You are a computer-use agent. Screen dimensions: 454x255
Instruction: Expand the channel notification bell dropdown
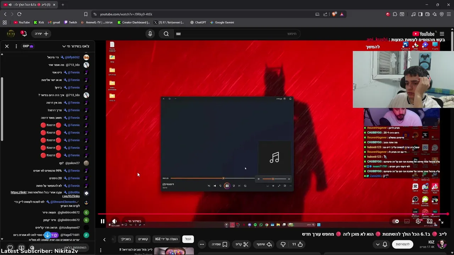point(381,244)
